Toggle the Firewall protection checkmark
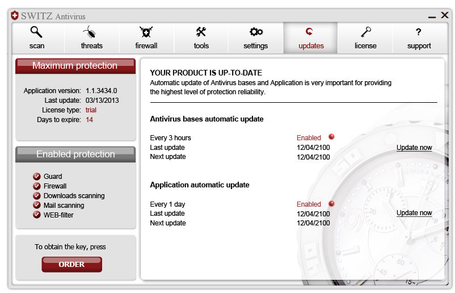Screen dimensions: 455x293 click(37, 186)
